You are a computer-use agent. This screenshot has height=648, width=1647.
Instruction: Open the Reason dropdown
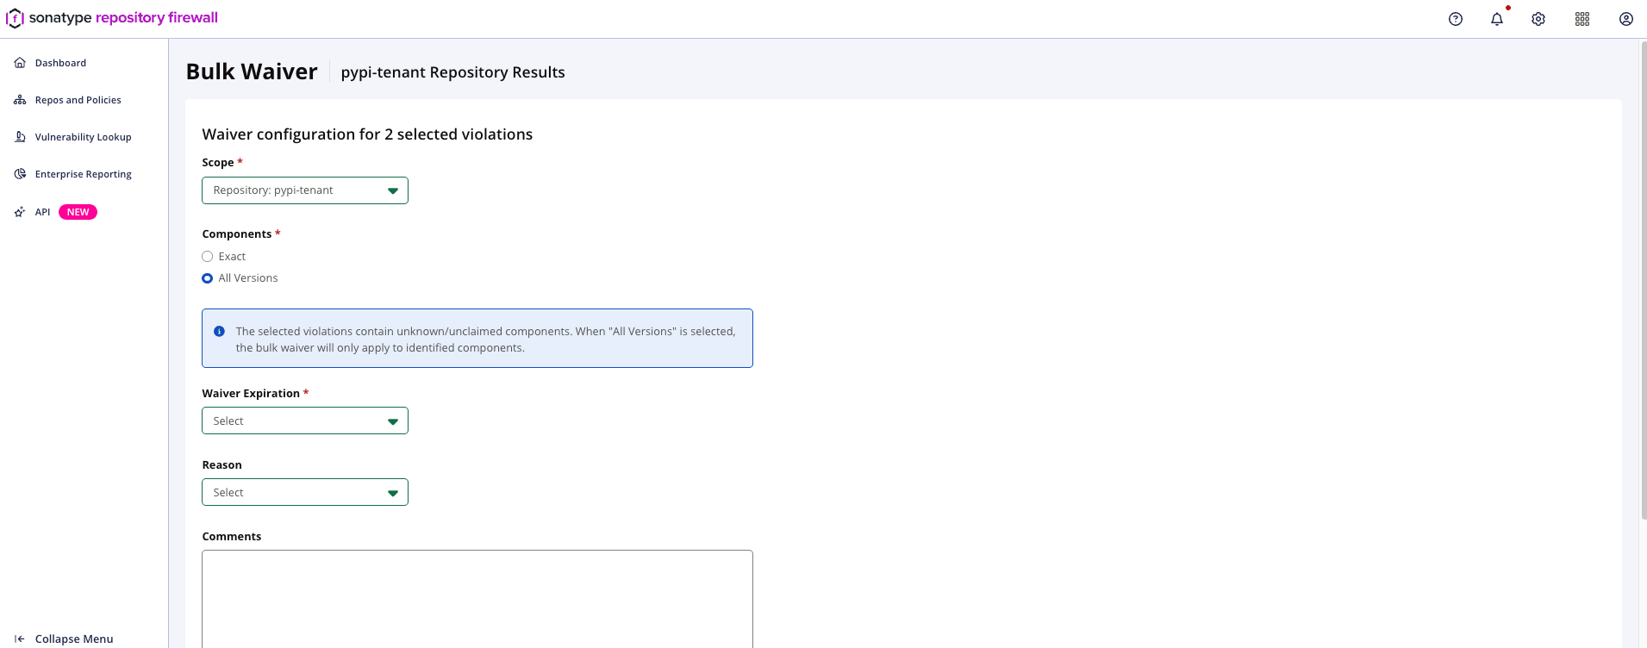coord(305,492)
